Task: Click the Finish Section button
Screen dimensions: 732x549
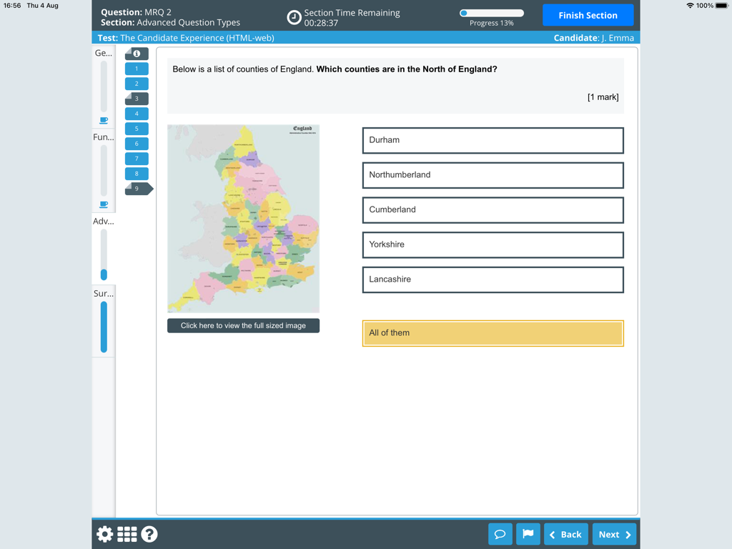Action: point(588,15)
